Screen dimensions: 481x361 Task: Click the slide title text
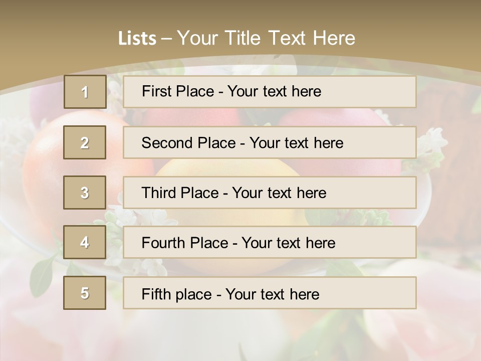point(236,38)
